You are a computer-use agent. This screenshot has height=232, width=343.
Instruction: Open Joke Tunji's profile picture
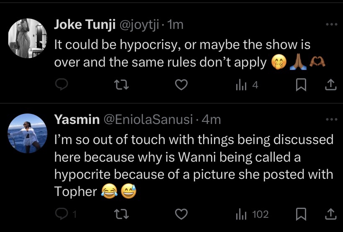pyautogui.click(x=27, y=38)
